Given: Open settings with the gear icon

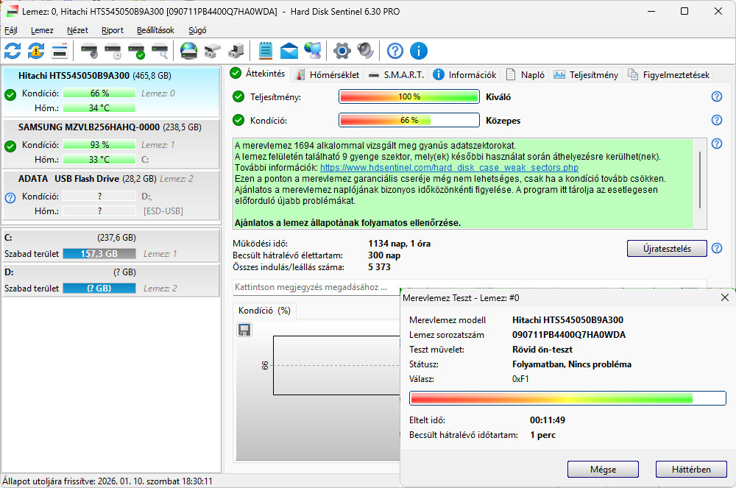Looking at the screenshot, I should [x=342, y=51].
